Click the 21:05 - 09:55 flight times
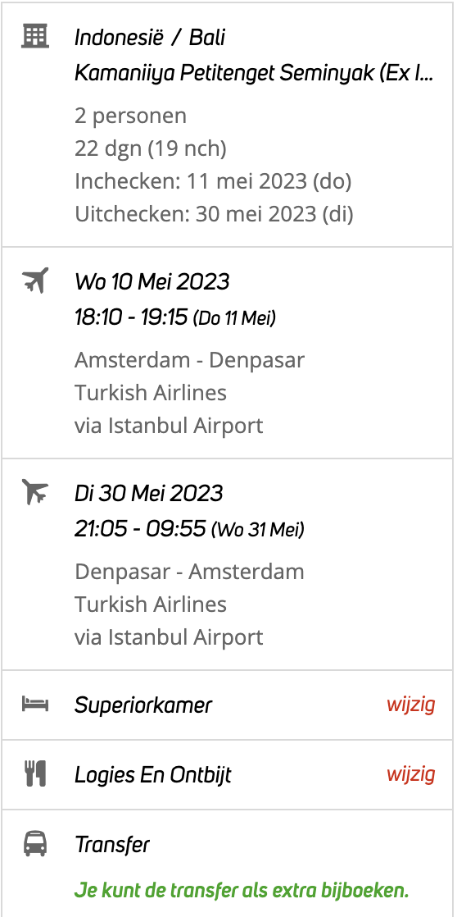457x917 pixels. pos(141,530)
